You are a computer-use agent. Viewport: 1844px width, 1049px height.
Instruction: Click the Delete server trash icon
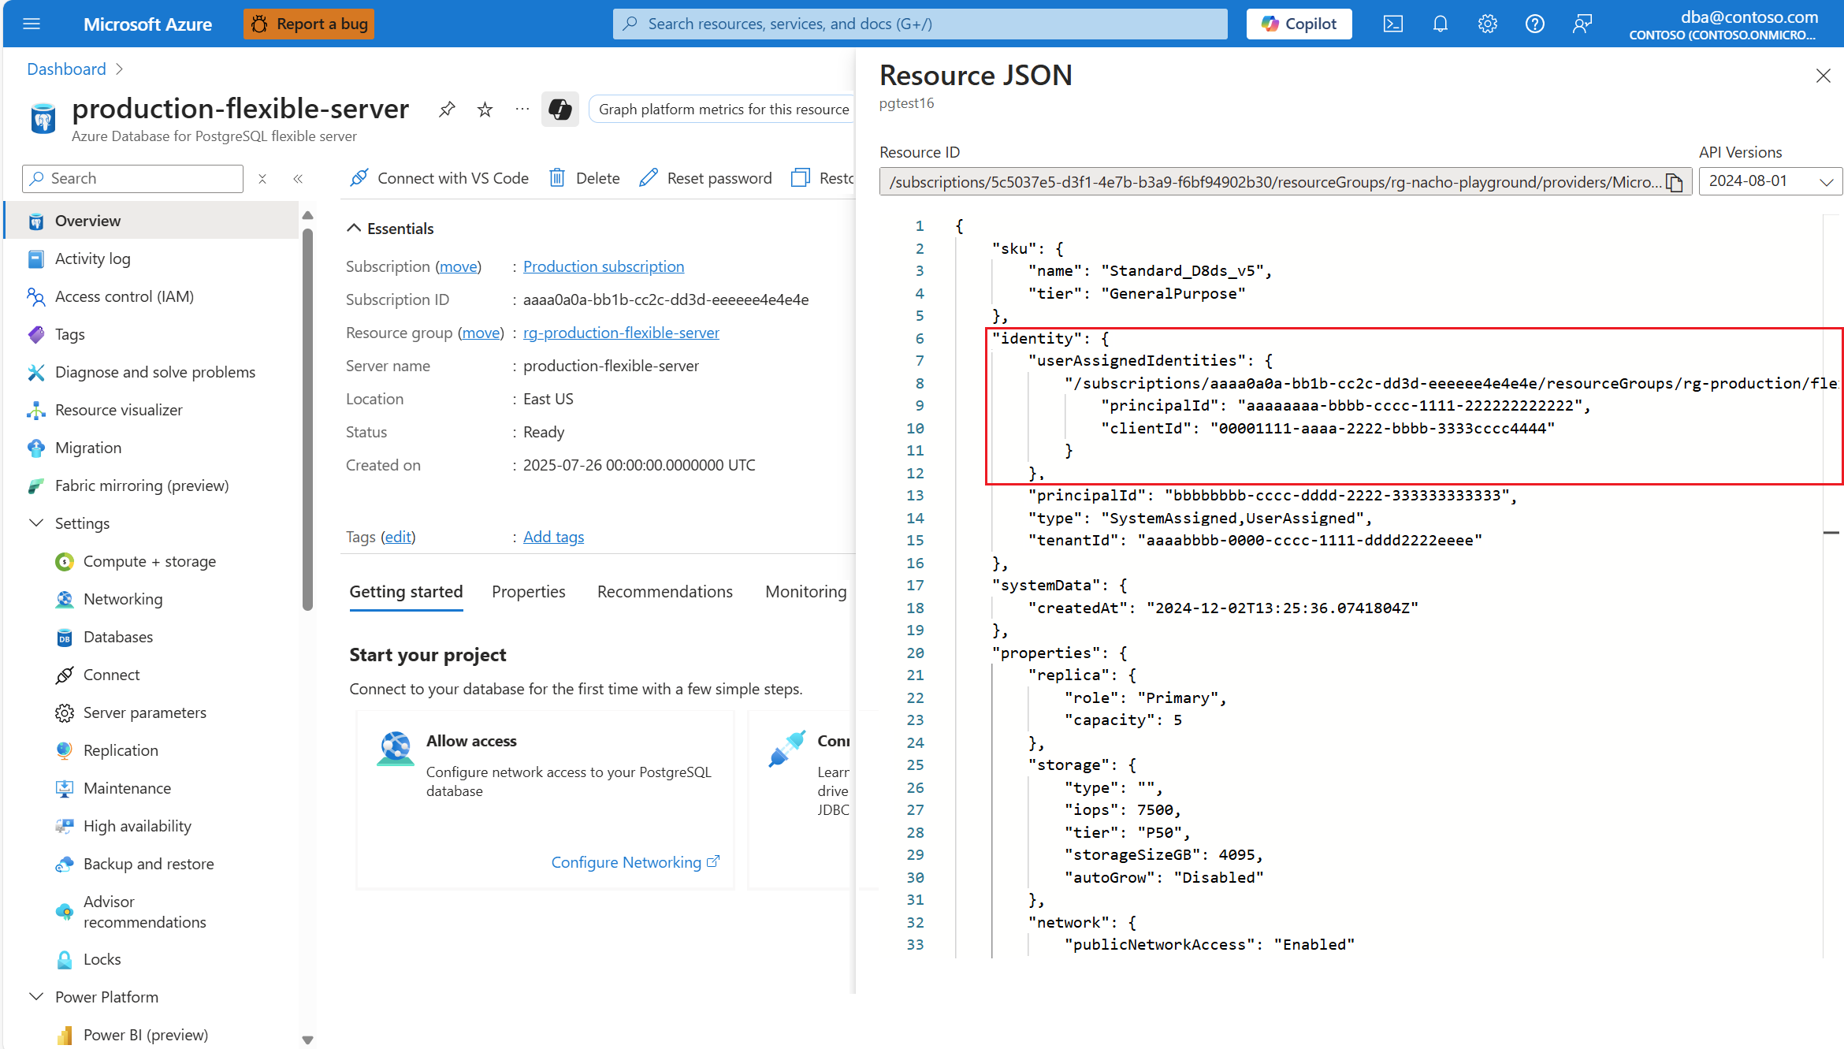557,178
